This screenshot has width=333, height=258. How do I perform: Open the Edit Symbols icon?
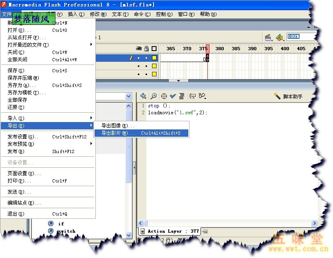pyautogui.click(x=280, y=37)
